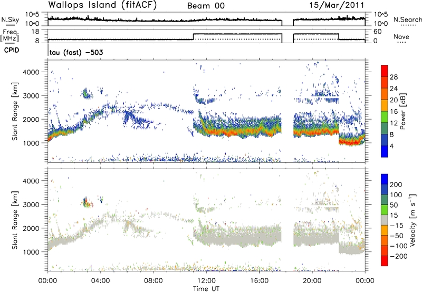This screenshot has height=292, width=422.
Task: Click the Power panel 'Slant Range [km]' label
Action: (x=15, y=111)
